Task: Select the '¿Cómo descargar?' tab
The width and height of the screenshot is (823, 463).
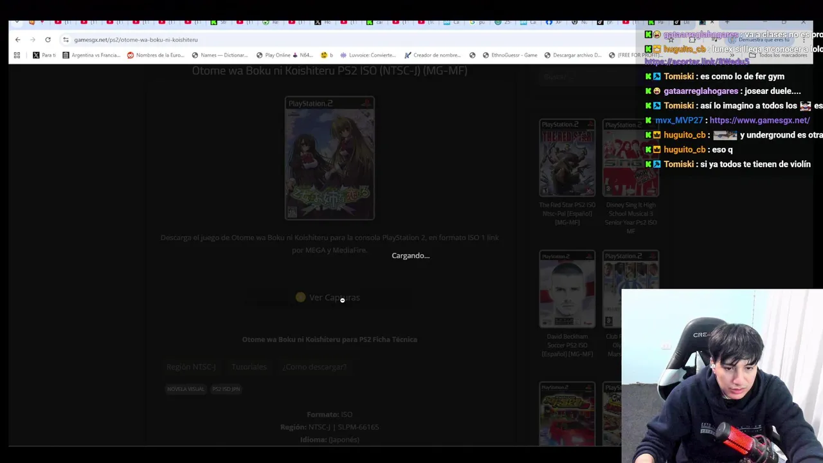Action: click(x=314, y=367)
